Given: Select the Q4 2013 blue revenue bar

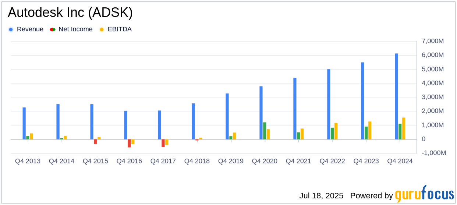Looking at the screenshot, I should 24,123.
